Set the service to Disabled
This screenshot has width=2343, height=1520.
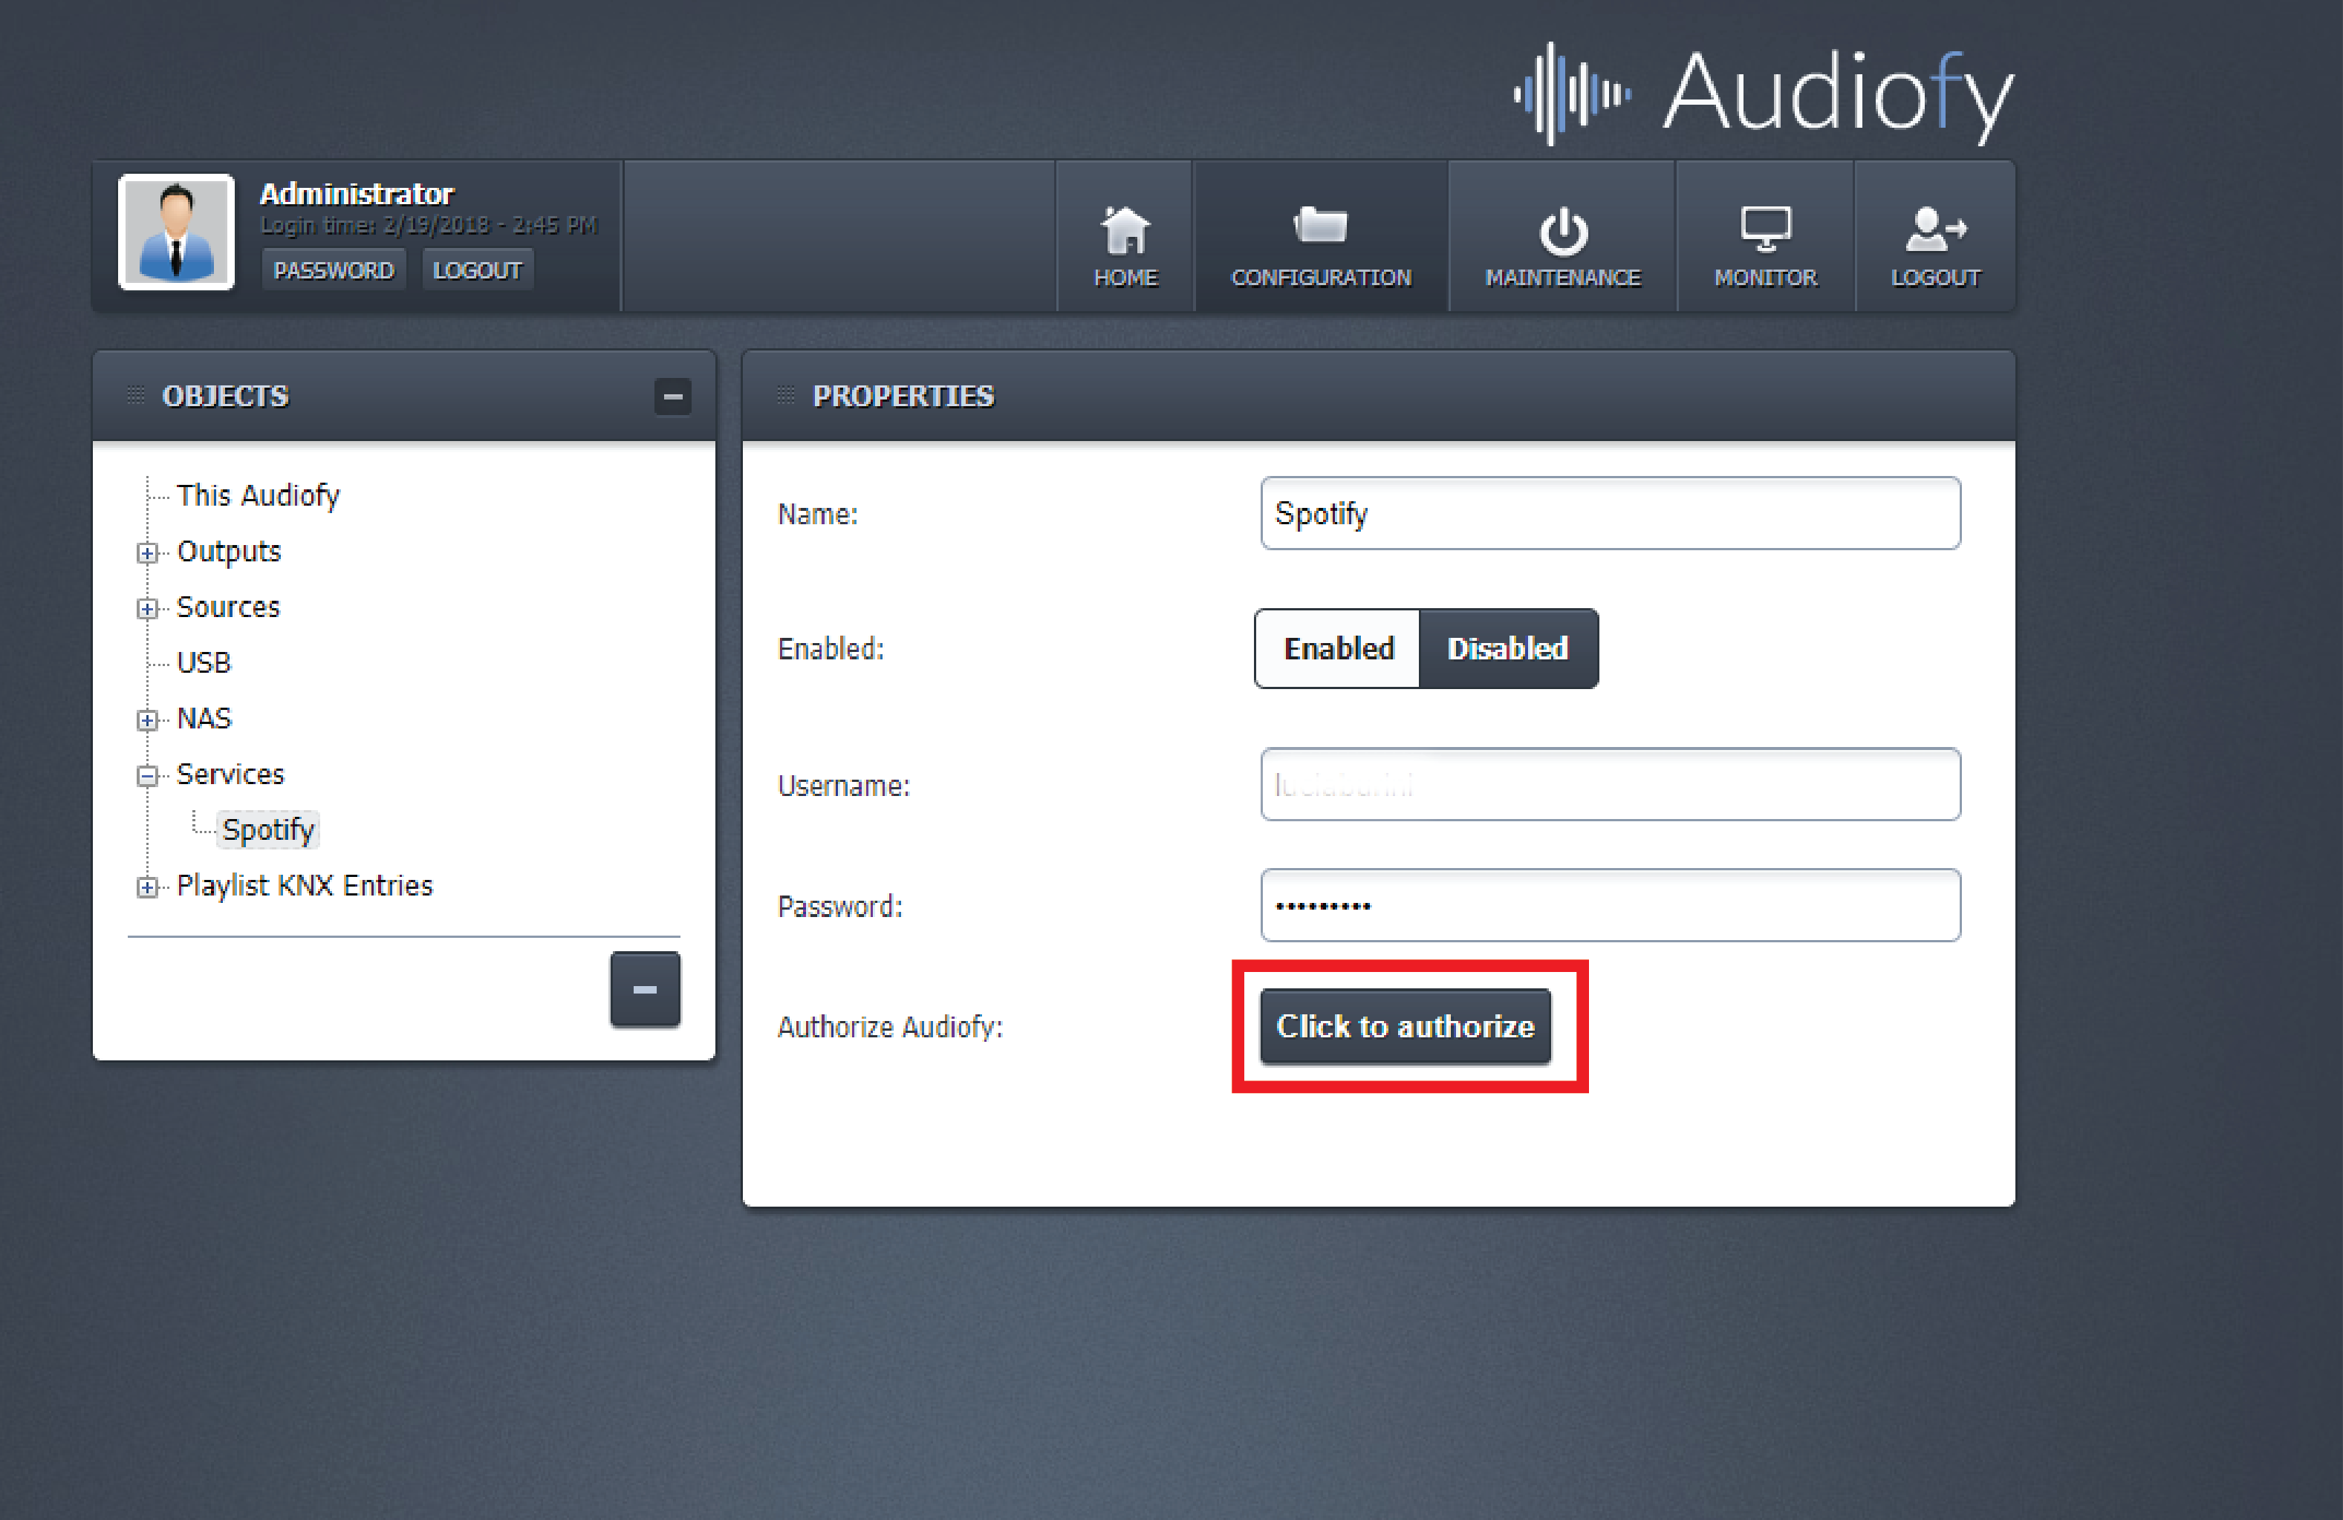point(1507,648)
